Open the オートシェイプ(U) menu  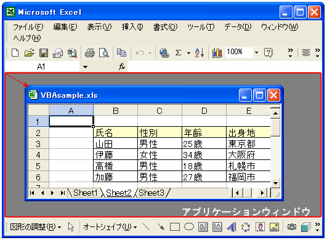pyautogui.click(x=110, y=227)
